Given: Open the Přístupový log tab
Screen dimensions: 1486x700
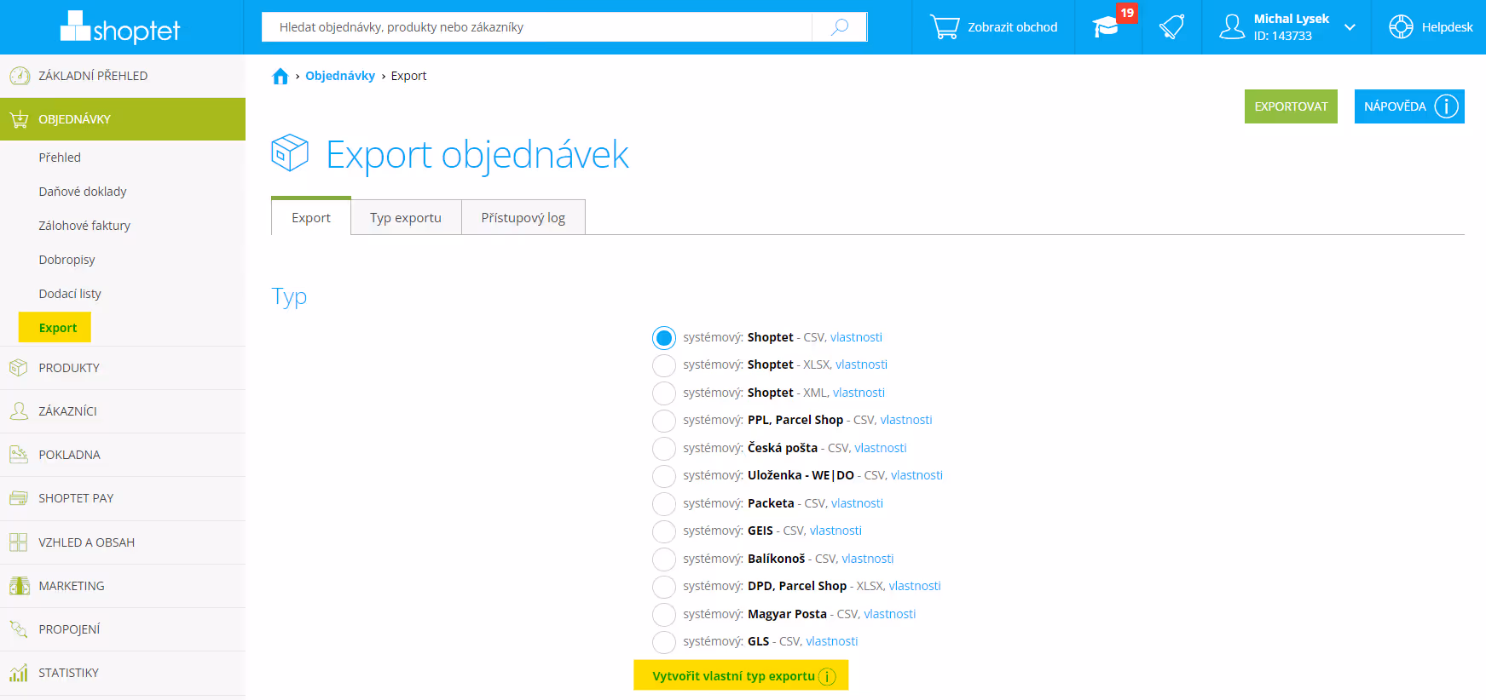Looking at the screenshot, I should pyautogui.click(x=523, y=217).
